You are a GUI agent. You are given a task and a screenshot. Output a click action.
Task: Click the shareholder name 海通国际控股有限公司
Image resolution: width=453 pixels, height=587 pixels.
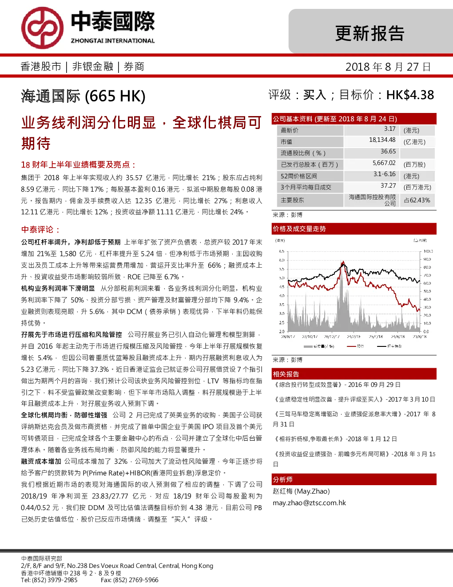(x=372, y=200)
